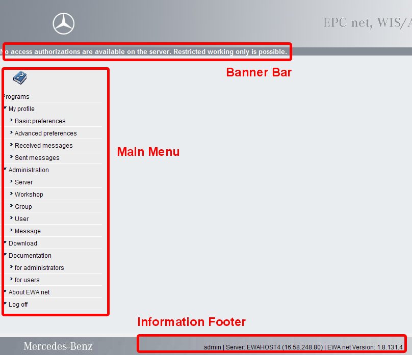Screen dimensions: 412x355
Task: Open the Download menu item
Action: (x=23, y=243)
